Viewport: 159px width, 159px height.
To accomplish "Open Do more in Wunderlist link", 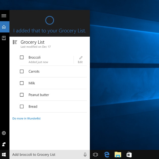I will [26, 118].
